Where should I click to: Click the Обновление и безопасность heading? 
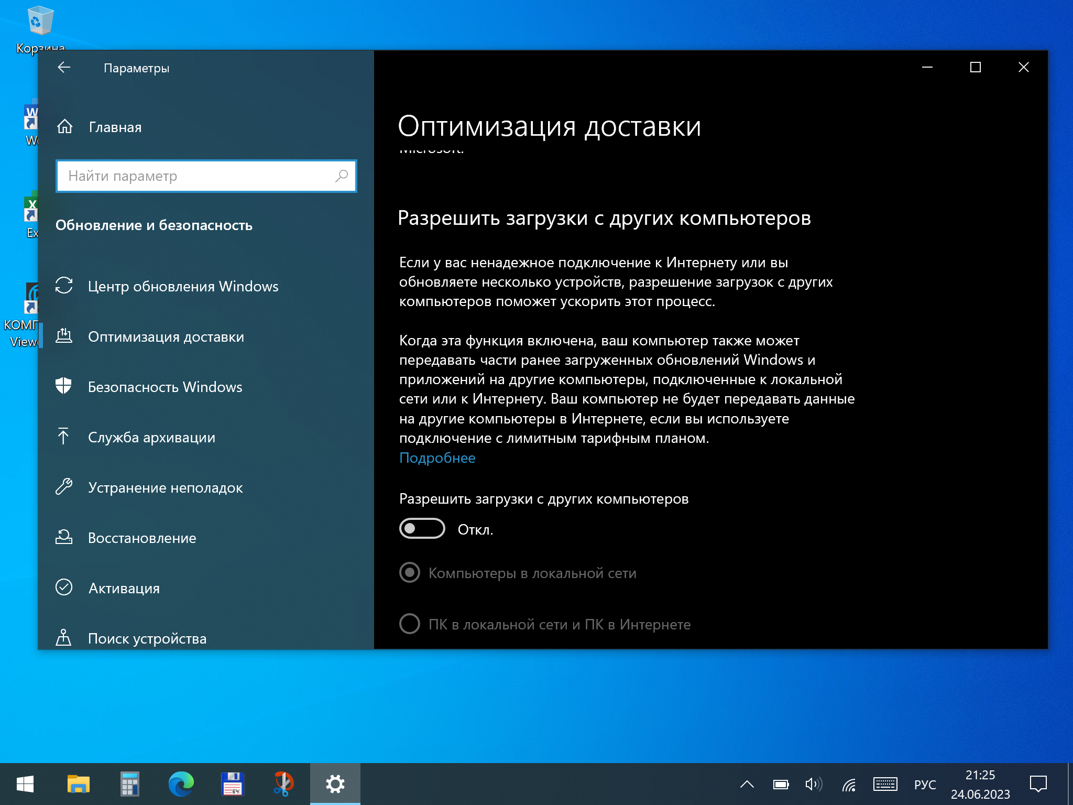154,225
